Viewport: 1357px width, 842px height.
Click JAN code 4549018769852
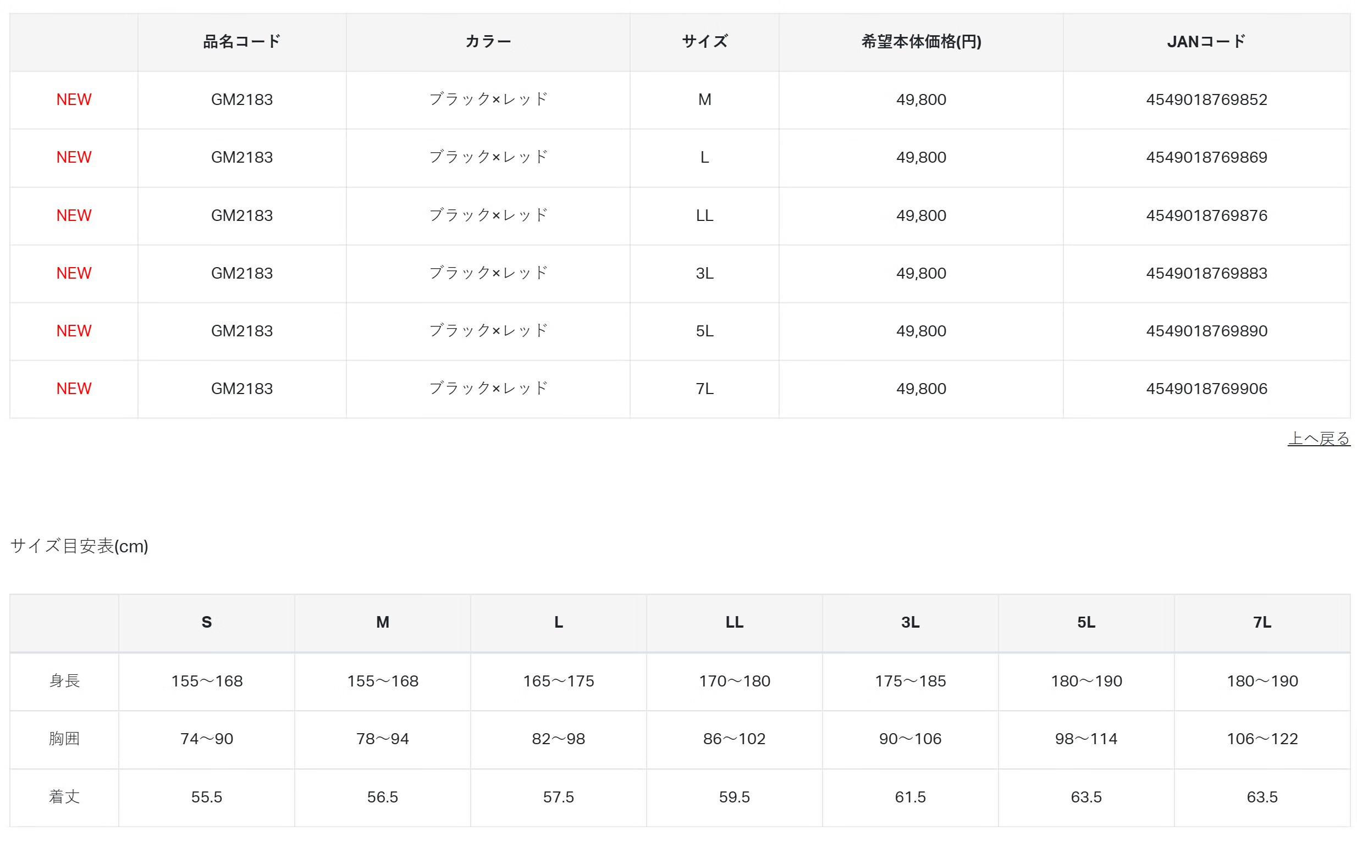1206,99
